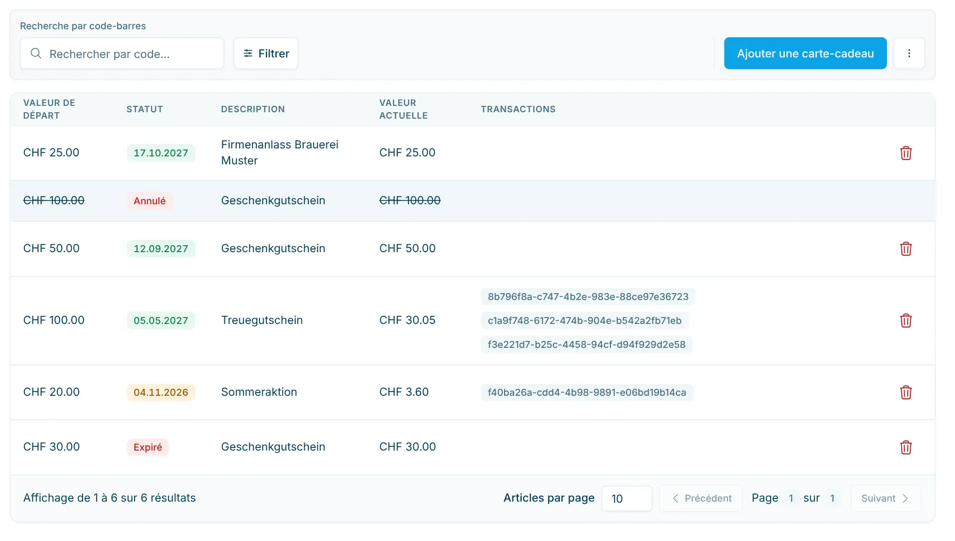
Task: Click the Valeur de départ column header
Action: coord(49,109)
